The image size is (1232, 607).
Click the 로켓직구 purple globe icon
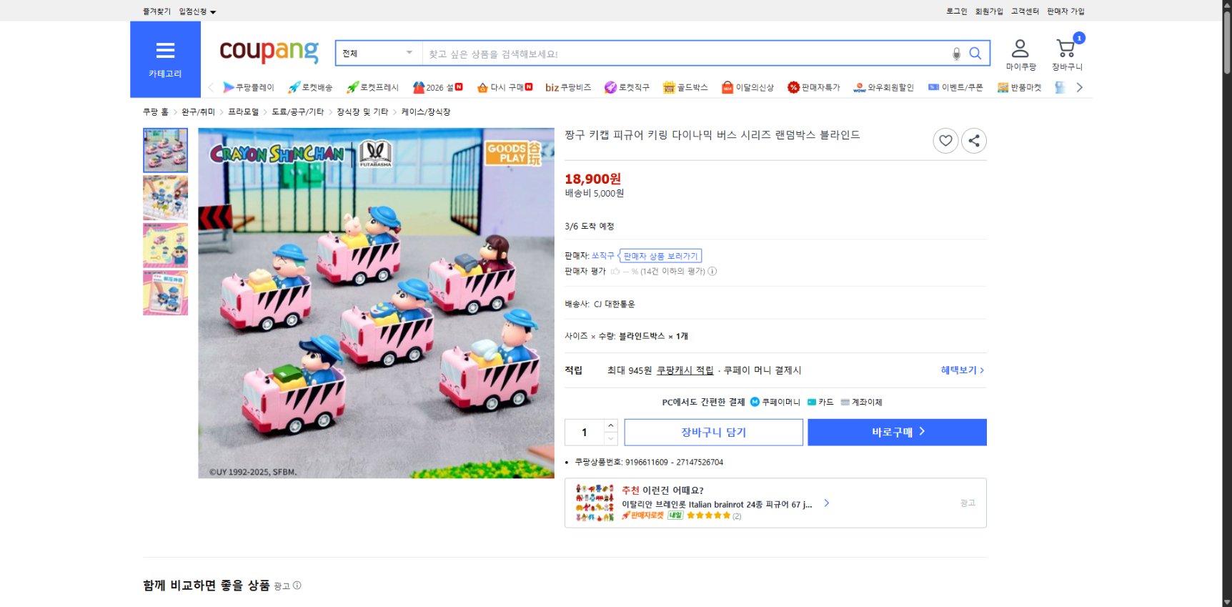(x=610, y=87)
